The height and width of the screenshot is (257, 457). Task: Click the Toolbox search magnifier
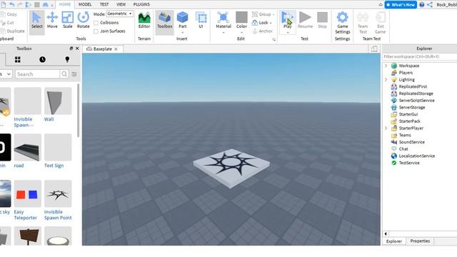click(x=64, y=74)
